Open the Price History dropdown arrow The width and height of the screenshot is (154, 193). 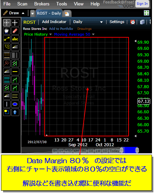pyautogui.click(x=51, y=34)
